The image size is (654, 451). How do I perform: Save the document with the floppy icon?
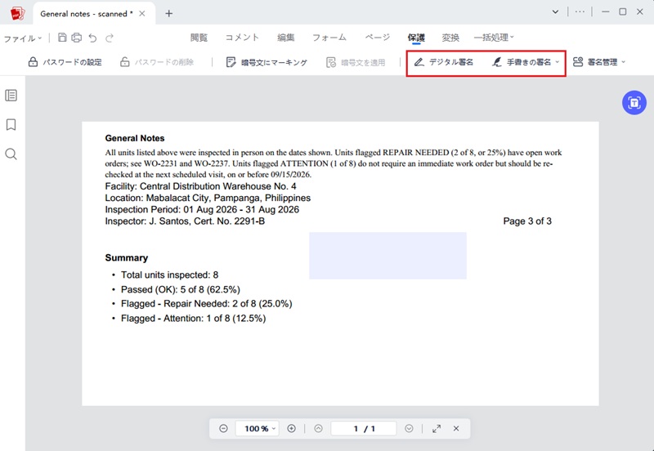click(x=62, y=38)
